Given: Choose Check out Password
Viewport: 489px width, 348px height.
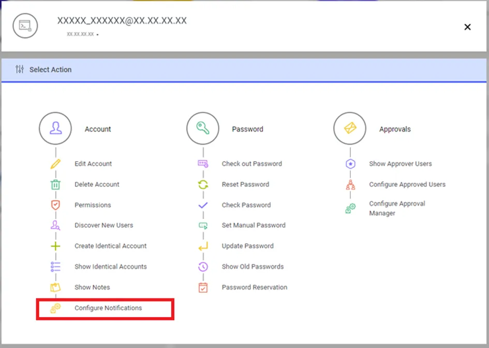Looking at the screenshot, I should click(x=251, y=164).
